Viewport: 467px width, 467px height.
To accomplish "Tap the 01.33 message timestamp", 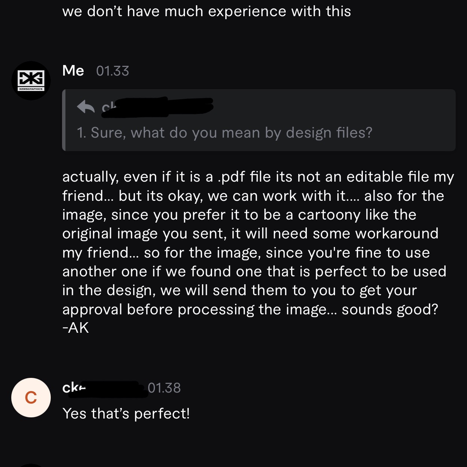I will 112,71.
